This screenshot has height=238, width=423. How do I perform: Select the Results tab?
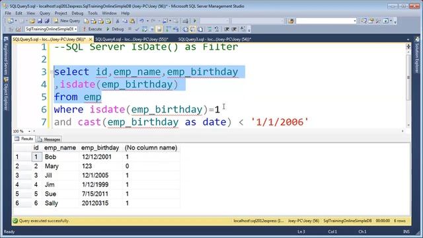pyautogui.click(x=24, y=139)
